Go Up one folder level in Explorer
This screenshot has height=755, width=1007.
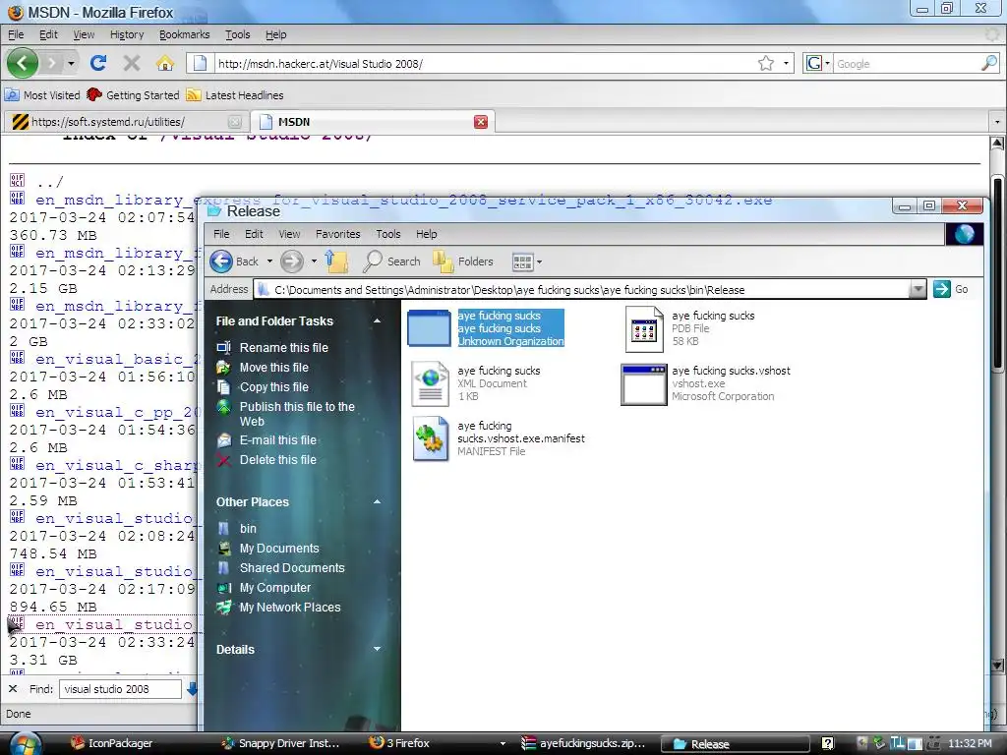click(336, 261)
